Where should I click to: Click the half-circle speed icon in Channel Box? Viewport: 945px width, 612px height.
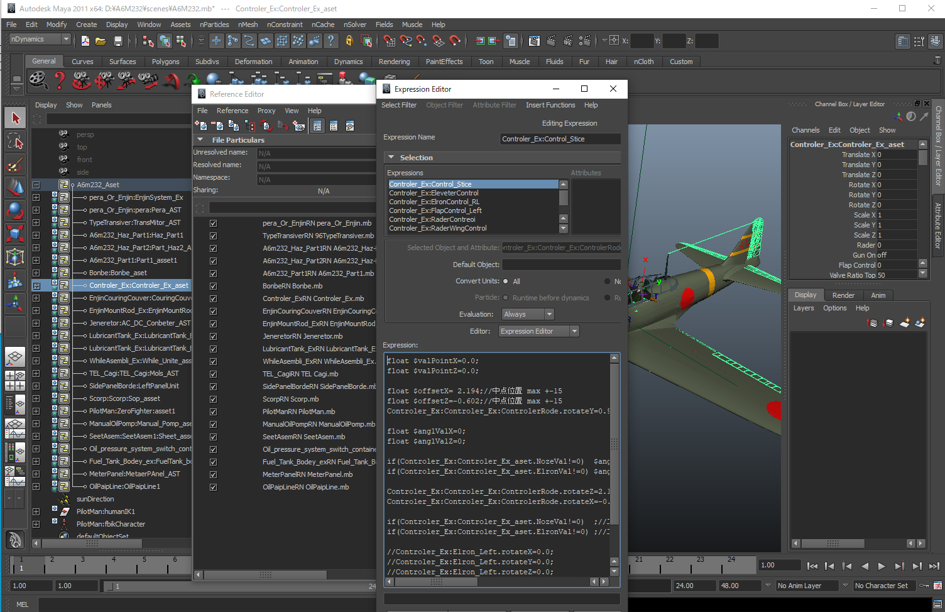[911, 117]
